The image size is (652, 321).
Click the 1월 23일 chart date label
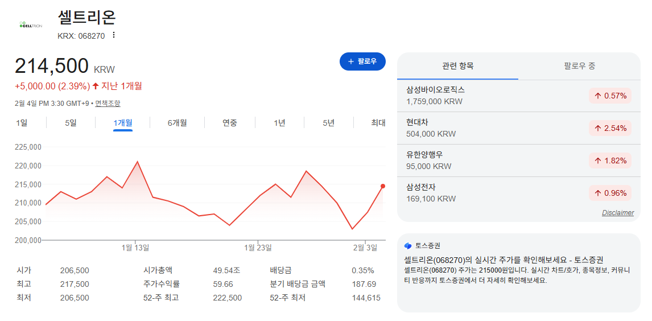tap(258, 248)
